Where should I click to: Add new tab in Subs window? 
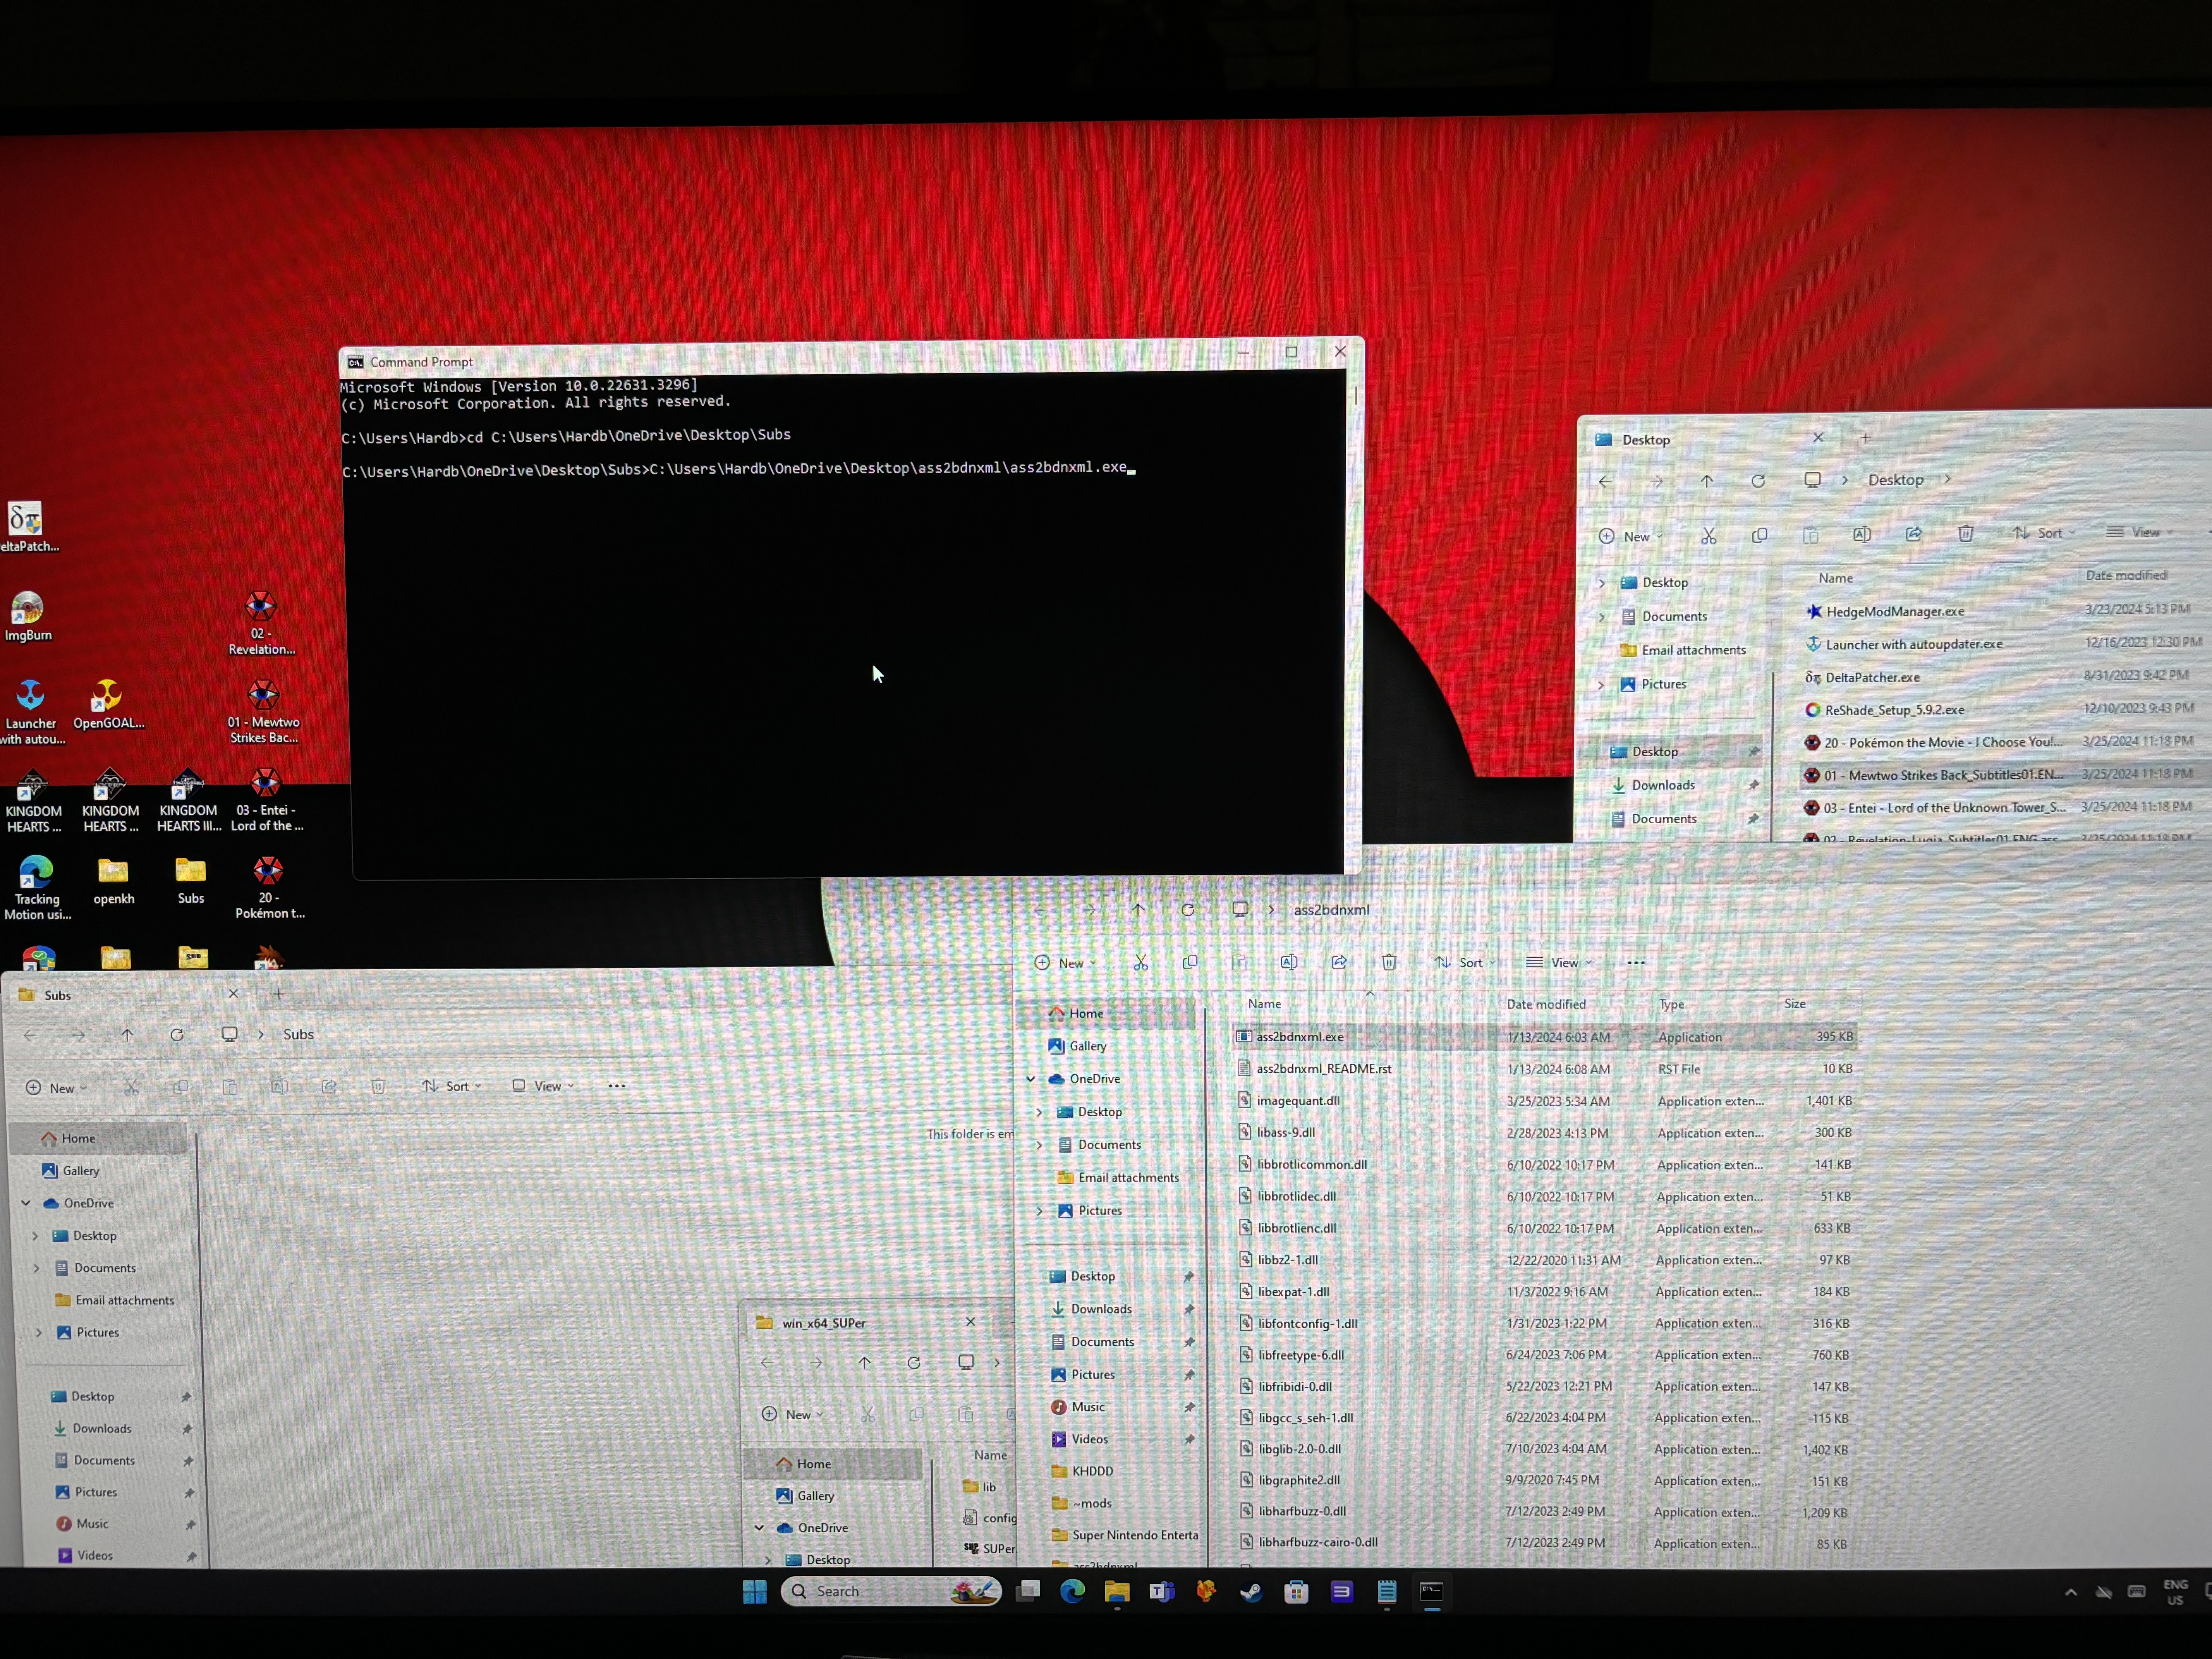279,994
